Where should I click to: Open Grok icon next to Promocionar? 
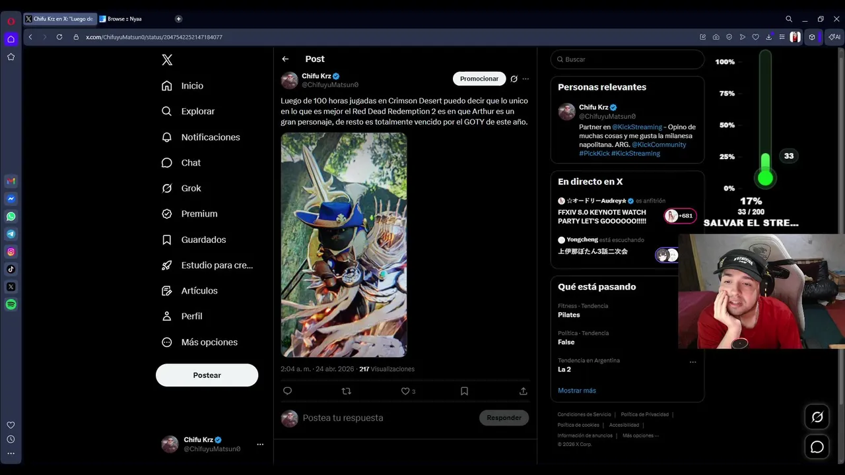(514, 79)
